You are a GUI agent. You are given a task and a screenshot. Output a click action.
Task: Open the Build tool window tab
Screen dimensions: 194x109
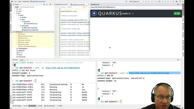click(40, 106)
